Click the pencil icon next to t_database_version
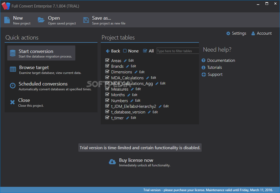The width and height of the screenshot is (280, 193). tap(149, 112)
